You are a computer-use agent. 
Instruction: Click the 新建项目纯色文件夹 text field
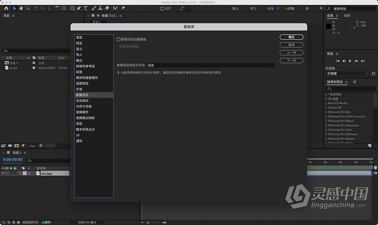(211, 65)
